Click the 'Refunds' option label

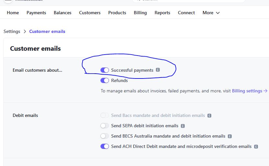[119, 80]
